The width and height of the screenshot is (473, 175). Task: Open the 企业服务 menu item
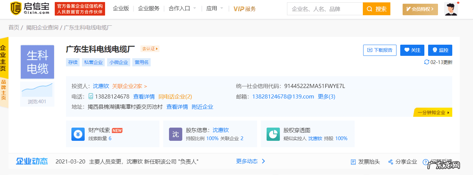pos(149,8)
